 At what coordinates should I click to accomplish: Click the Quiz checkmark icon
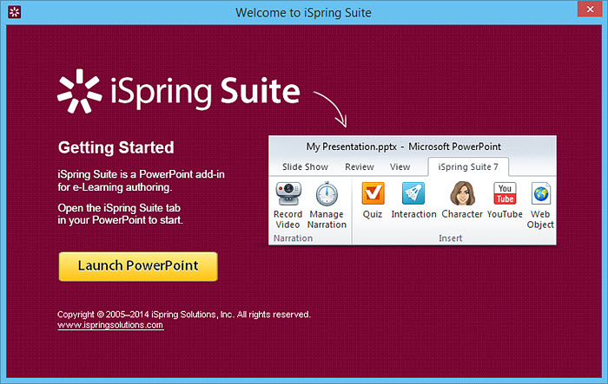tap(373, 193)
